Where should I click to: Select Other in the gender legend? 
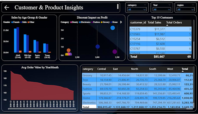(x=31, y=22)
